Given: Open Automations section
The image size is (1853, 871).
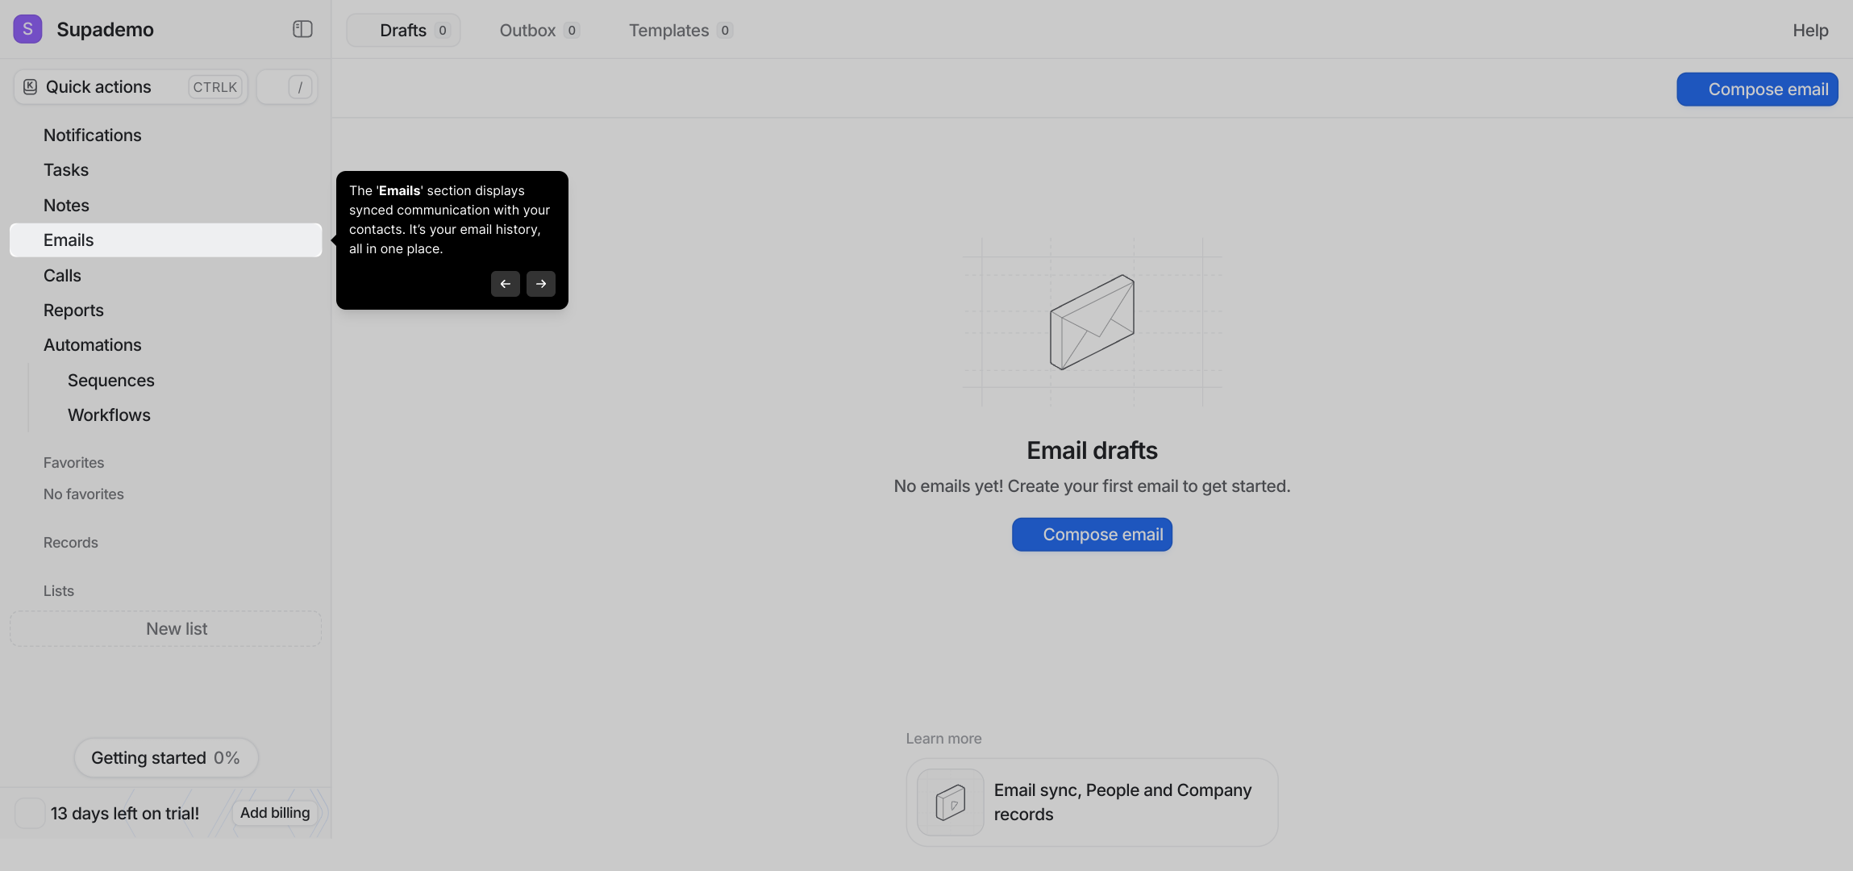Looking at the screenshot, I should 165,345.
